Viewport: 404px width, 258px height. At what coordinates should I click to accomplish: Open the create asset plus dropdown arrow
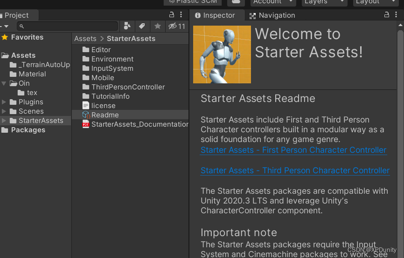click(x=6, y=26)
